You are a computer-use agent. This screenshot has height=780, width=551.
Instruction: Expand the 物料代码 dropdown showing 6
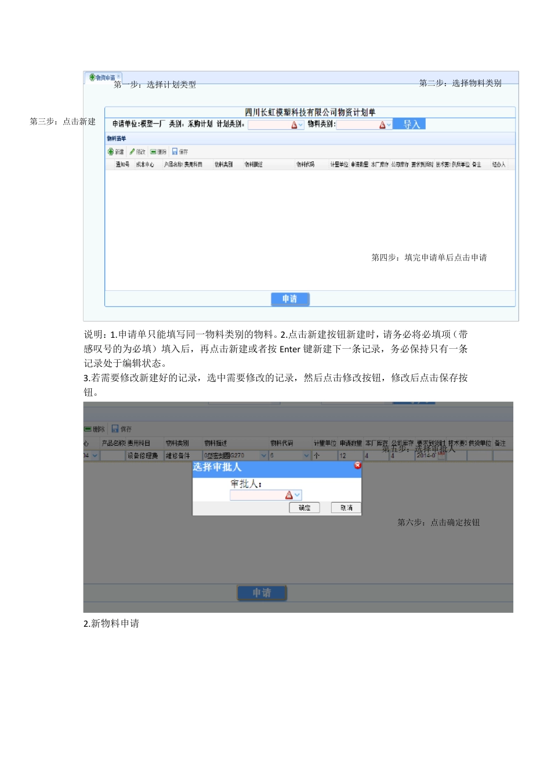(x=307, y=456)
